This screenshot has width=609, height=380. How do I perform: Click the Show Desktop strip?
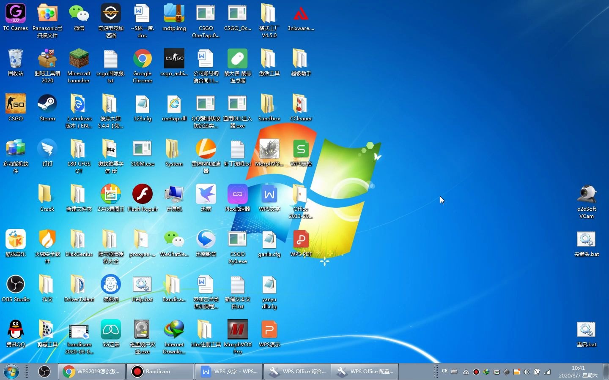tap(606, 372)
